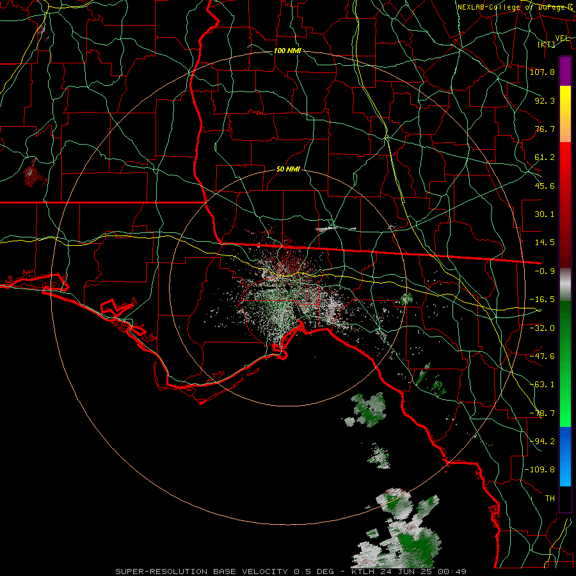Click the 30.1 value on the velocity scale
The width and height of the screenshot is (576, 576).
[545, 214]
